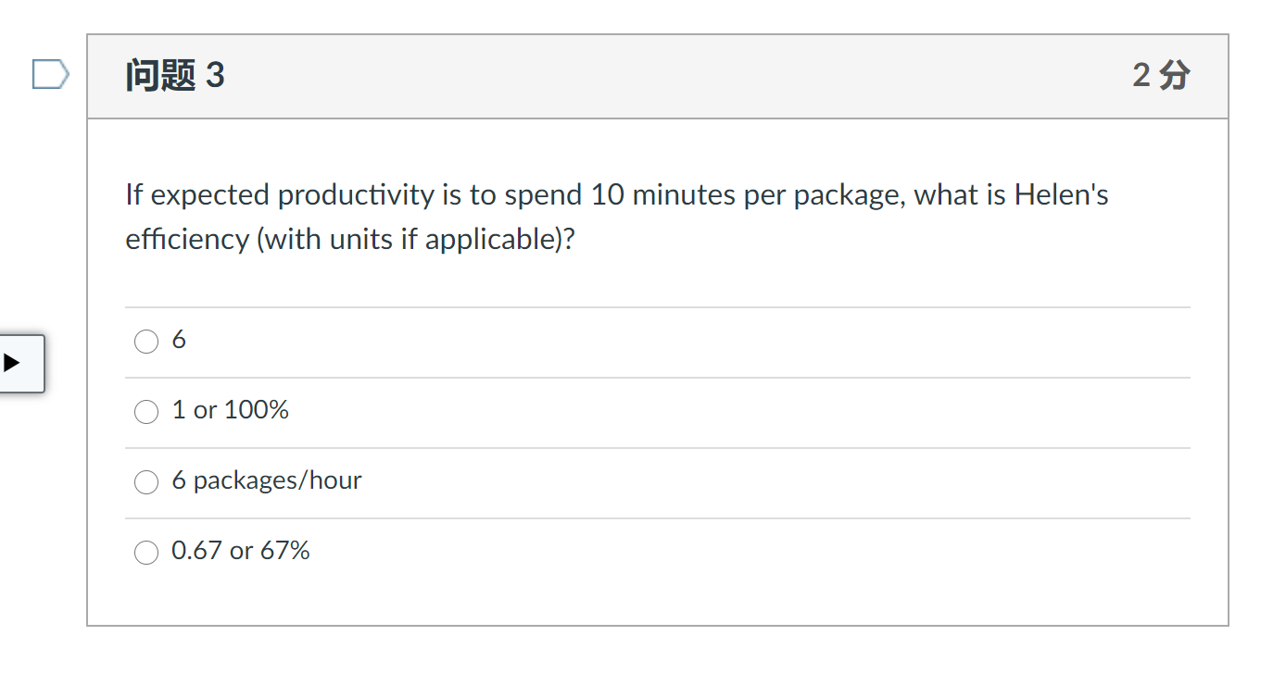The height and width of the screenshot is (673, 1286).
Task: Click the unfilled flag outline next to the question
Action: tap(50, 74)
